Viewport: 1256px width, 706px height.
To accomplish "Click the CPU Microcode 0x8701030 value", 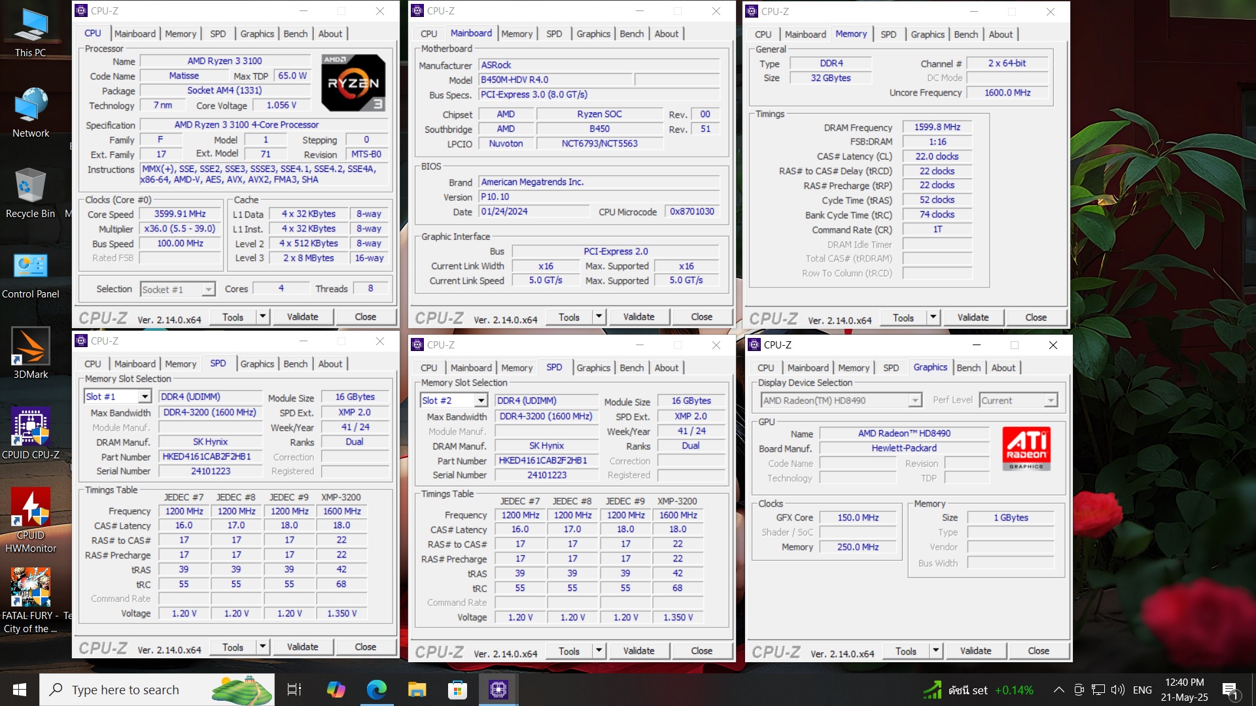I will pos(692,212).
